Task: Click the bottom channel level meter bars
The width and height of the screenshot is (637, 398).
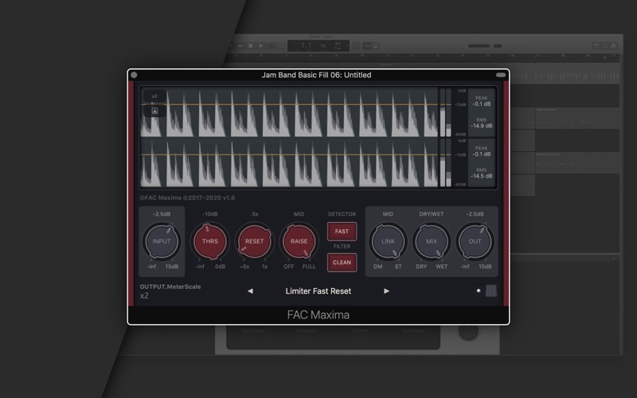Action: click(x=446, y=163)
